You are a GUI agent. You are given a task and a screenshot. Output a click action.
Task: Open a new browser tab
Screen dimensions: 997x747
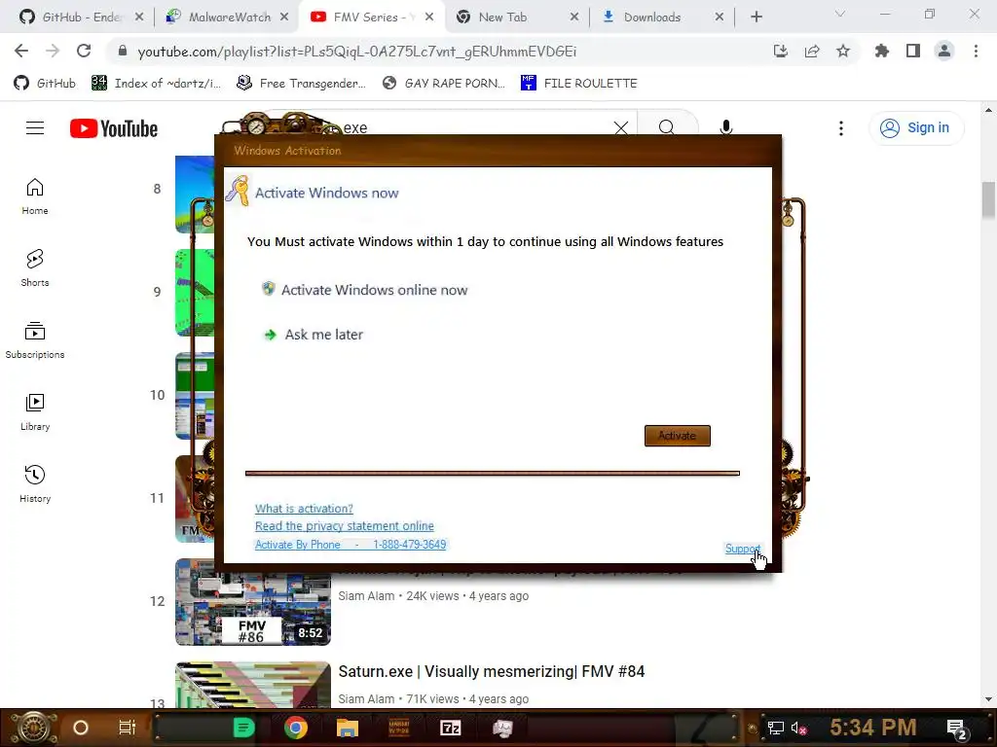pyautogui.click(x=756, y=18)
